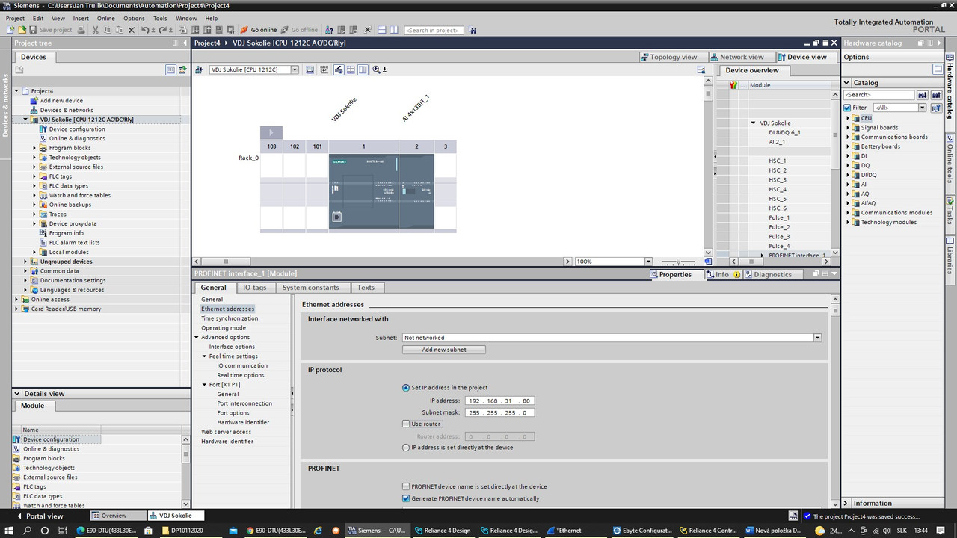Click the zoom magnifier tool in device view

click(377, 69)
